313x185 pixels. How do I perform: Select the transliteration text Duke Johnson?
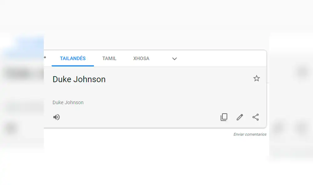68,102
